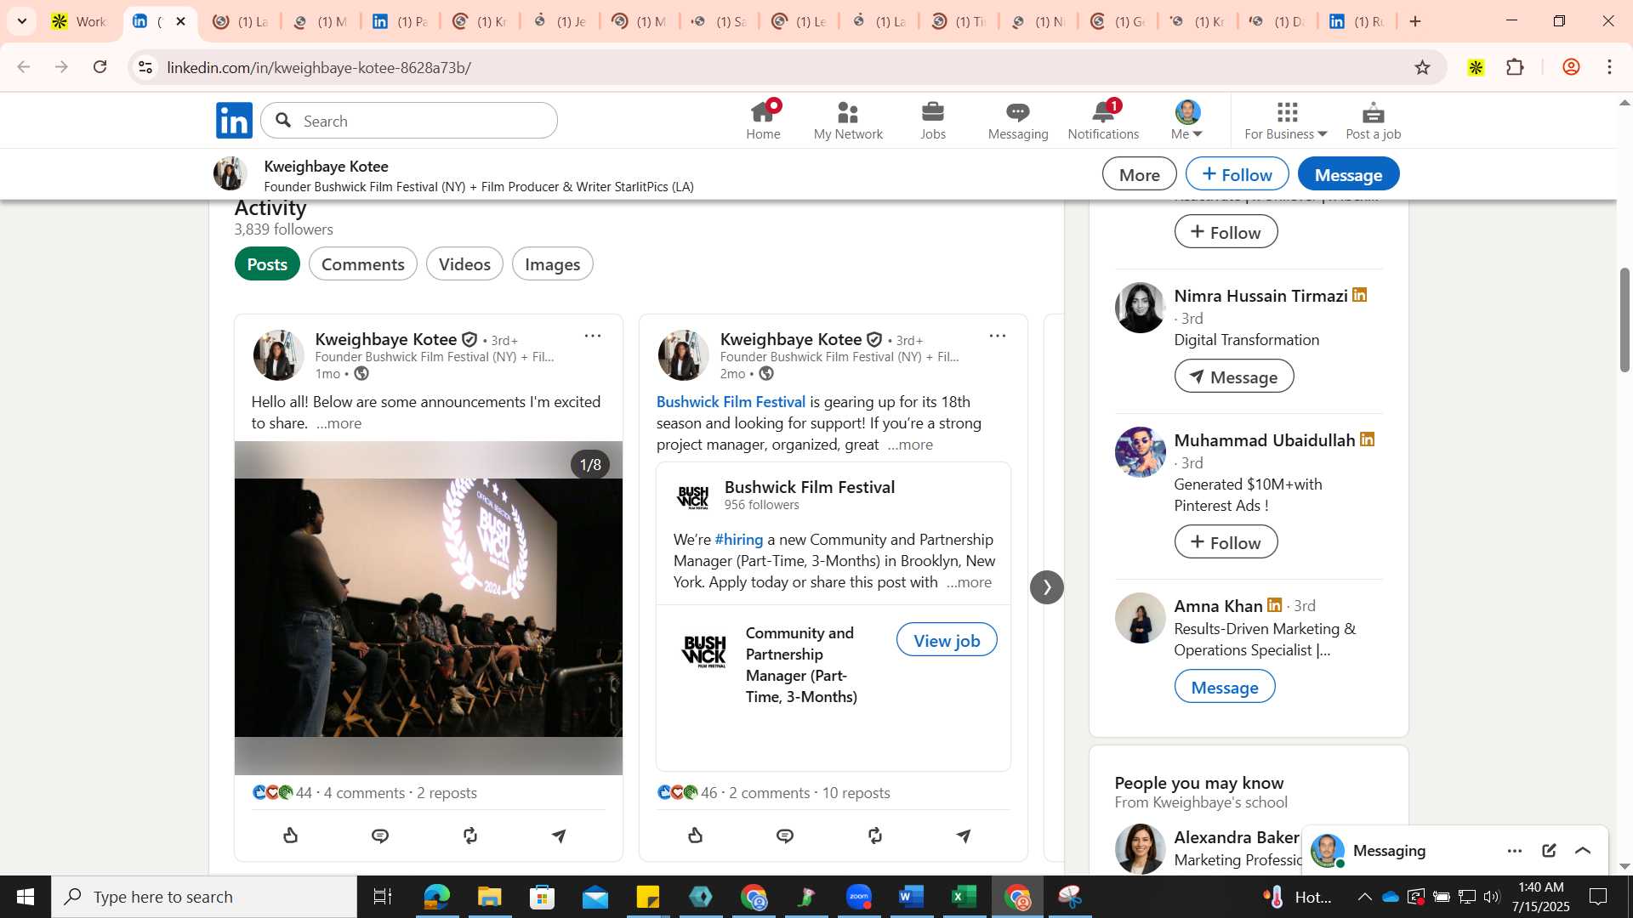1633x918 pixels.
Task: Bookmark this page with star icon
Action: point(1422,67)
